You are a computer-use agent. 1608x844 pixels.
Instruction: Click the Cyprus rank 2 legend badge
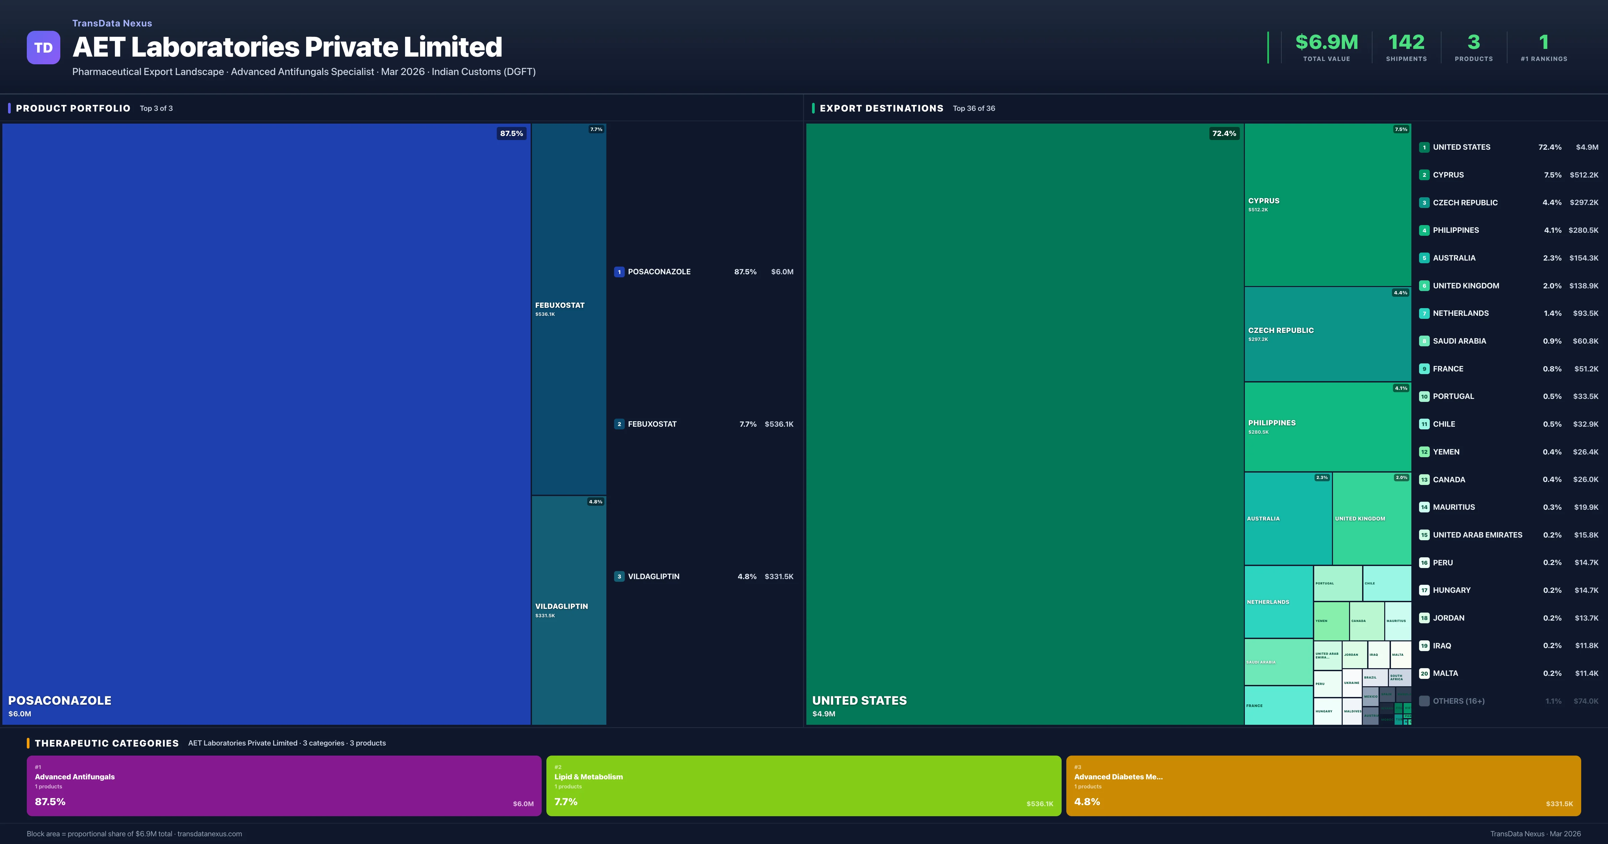[1424, 175]
